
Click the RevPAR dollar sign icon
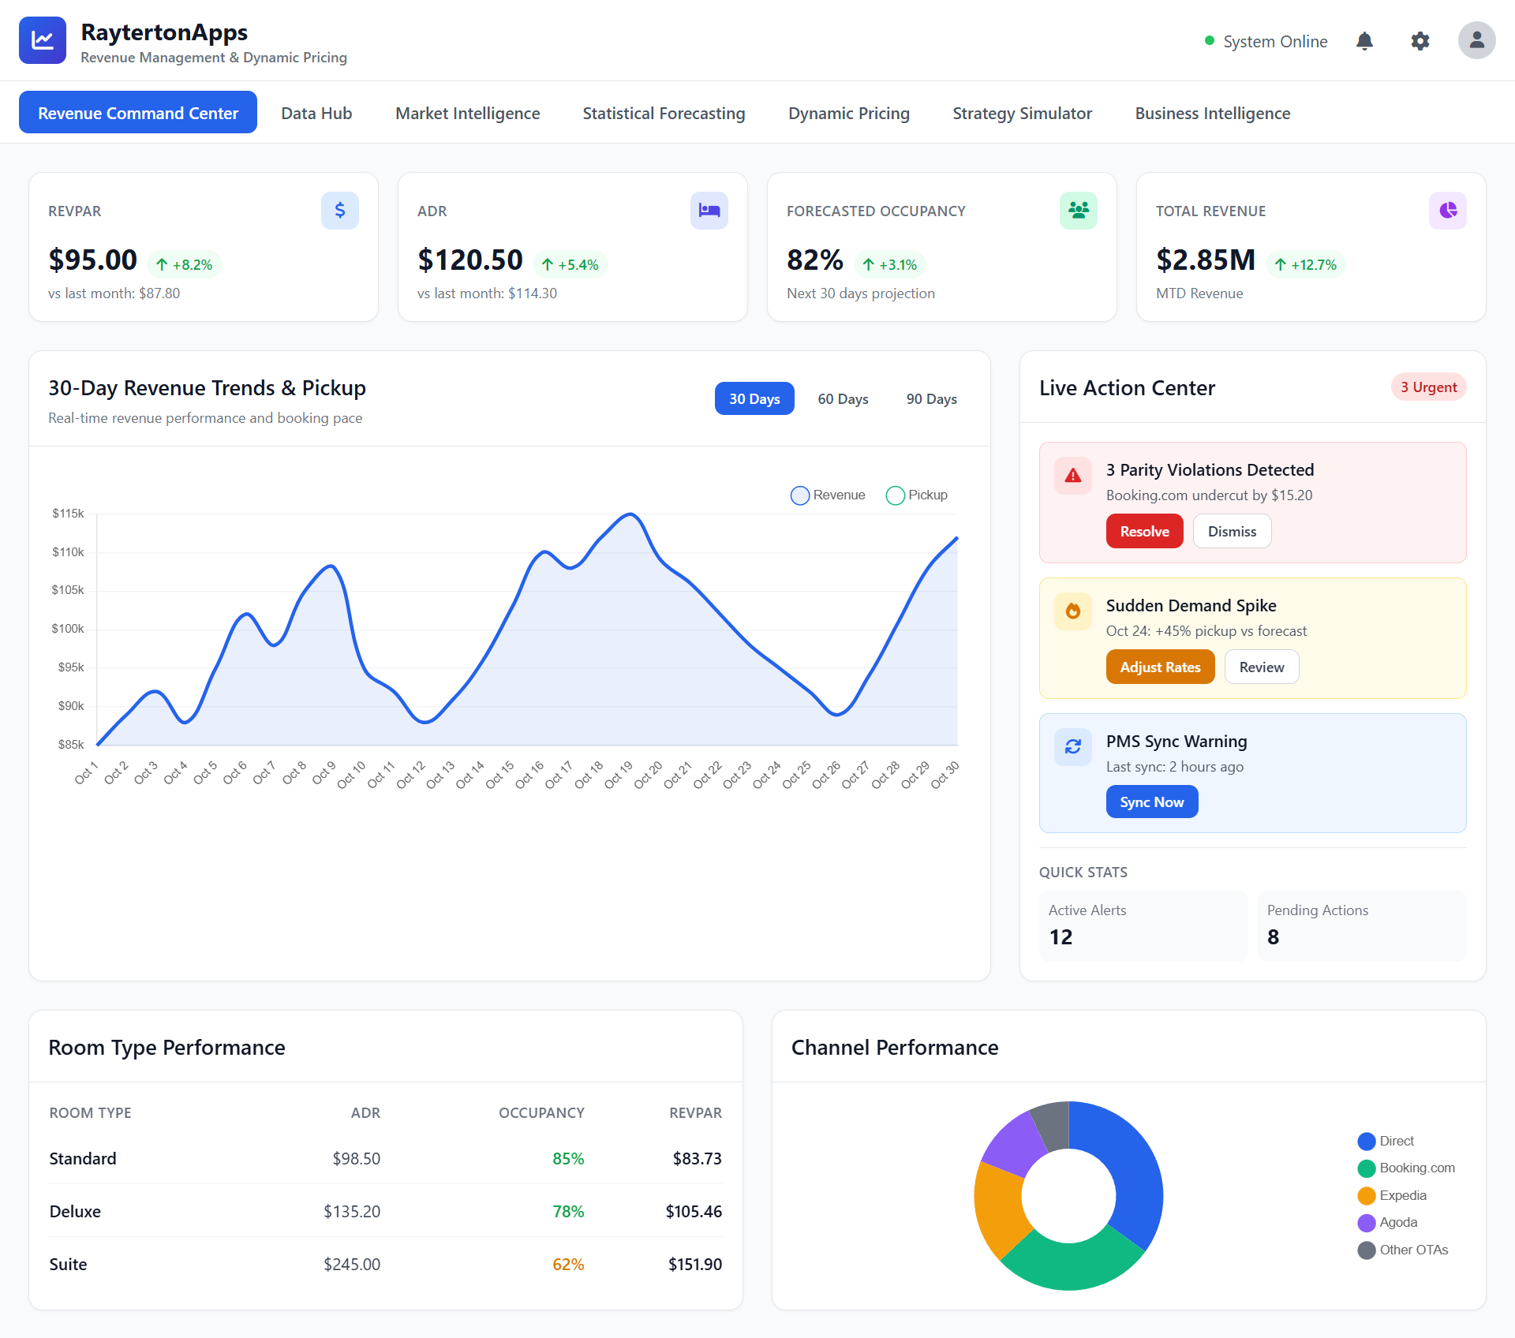point(339,211)
